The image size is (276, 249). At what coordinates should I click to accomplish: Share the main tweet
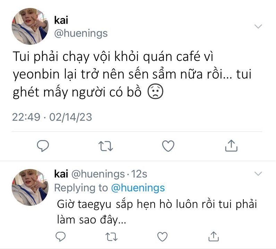coord(231,146)
